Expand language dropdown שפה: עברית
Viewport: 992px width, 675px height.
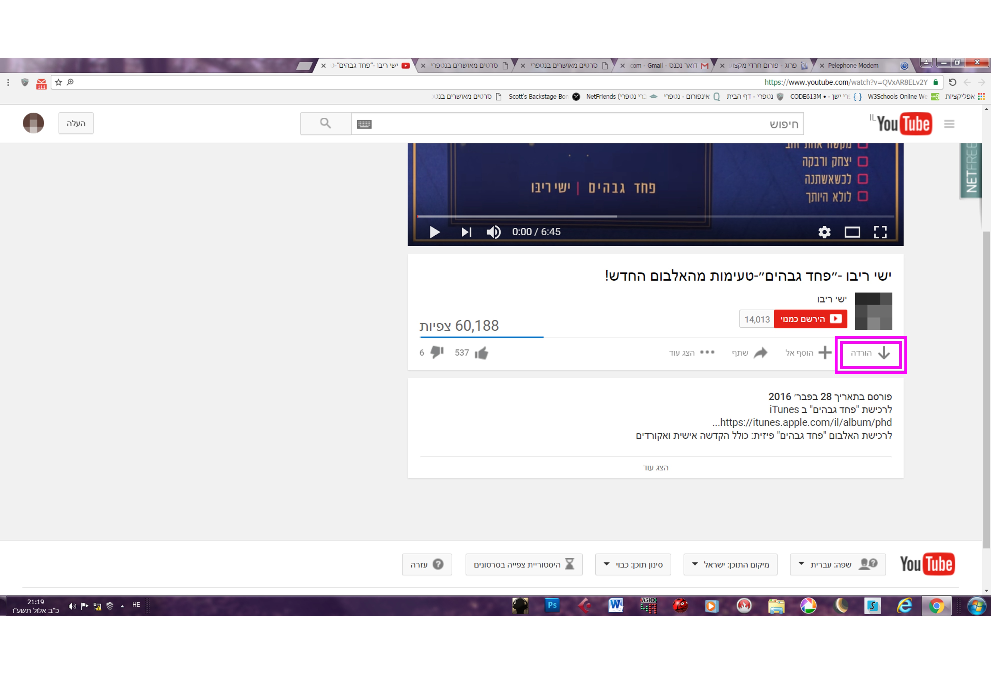[x=837, y=565]
